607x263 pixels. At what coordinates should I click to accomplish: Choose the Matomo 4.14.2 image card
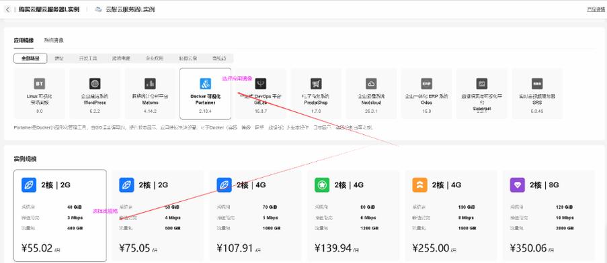click(150, 93)
